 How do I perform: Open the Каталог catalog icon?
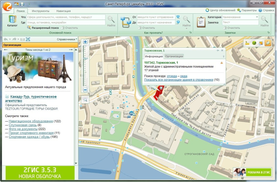12,21
